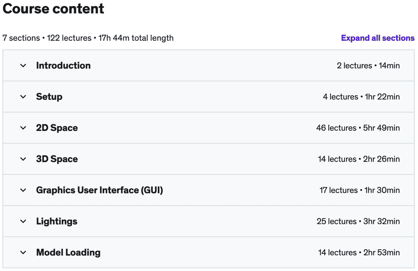Click the '2 lectures • 14min' summary text
This screenshot has height=271, width=418.
368,65
